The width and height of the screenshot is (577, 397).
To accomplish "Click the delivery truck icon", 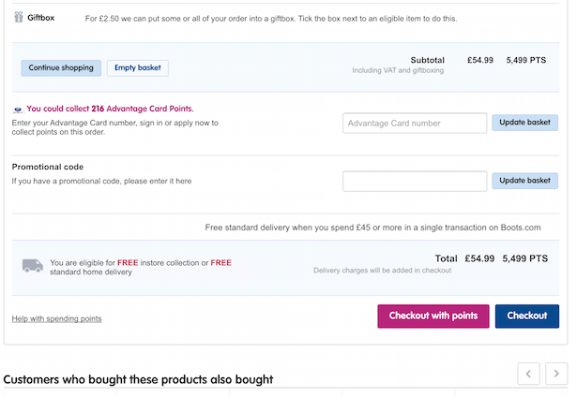I will pyautogui.click(x=33, y=268).
